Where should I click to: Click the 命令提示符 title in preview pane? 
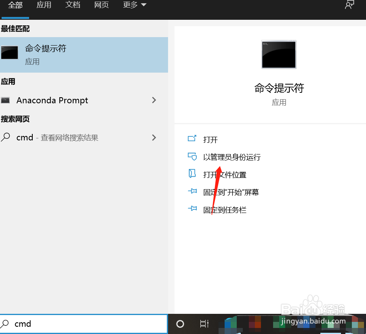click(279, 88)
